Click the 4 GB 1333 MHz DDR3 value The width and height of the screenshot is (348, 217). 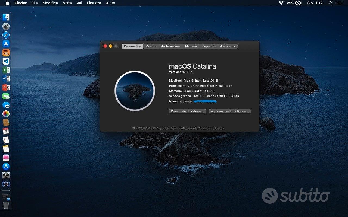(200, 91)
